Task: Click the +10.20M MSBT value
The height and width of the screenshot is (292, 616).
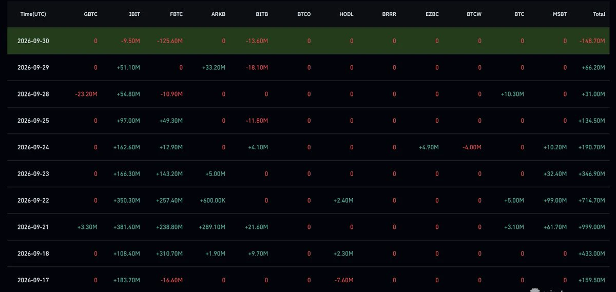Action: coord(556,147)
